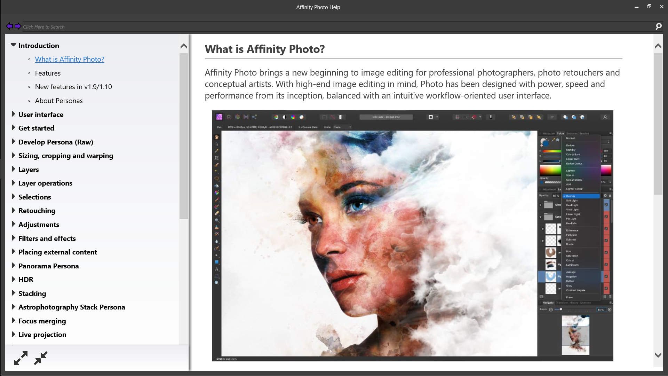Image resolution: width=668 pixels, height=376 pixels.
Task: Click the Affinity Photo interface screenshot image
Action: pos(412,236)
